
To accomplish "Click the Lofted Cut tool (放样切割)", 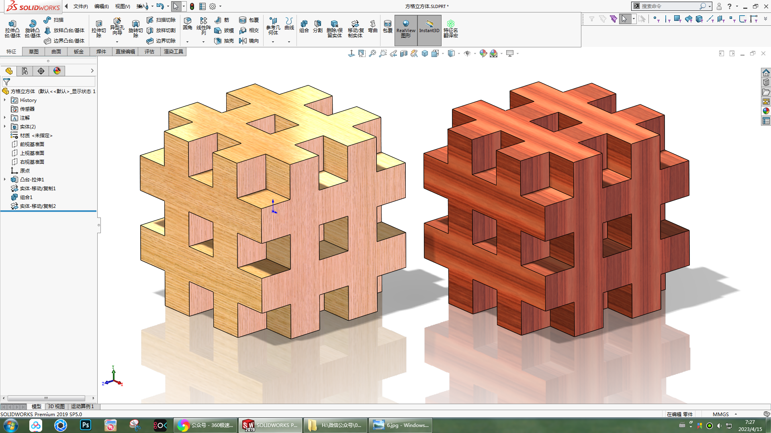I will (161, 30).
